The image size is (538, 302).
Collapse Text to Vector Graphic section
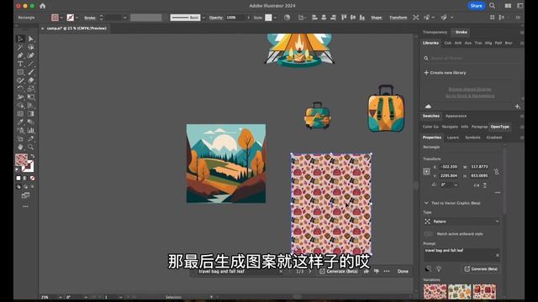coord(426,203)
